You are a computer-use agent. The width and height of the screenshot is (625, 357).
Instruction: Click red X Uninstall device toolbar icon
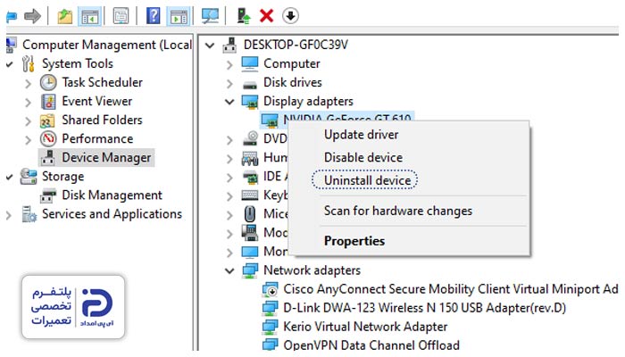coord(266,16)
